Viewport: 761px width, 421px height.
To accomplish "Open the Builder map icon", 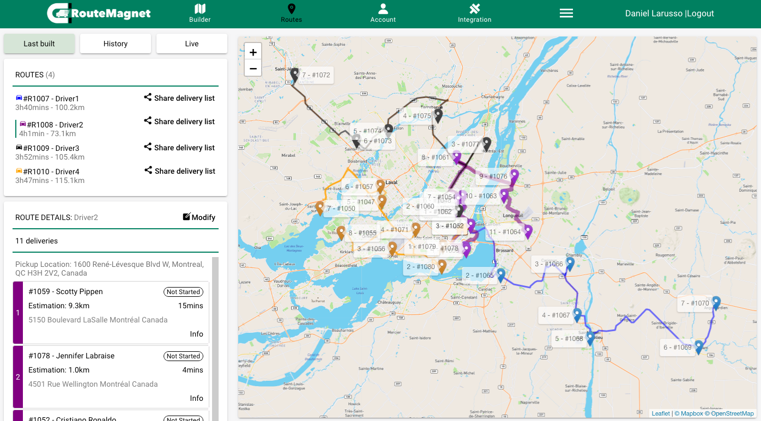I will coord(200,9).
